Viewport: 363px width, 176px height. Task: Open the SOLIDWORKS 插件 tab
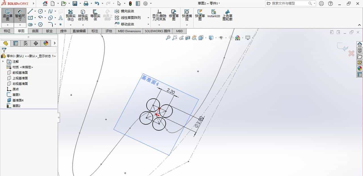[158, 31]
